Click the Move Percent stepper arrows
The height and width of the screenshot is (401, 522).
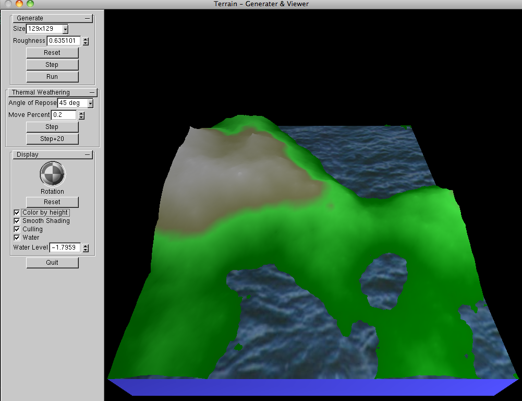[x=81, y=115]
